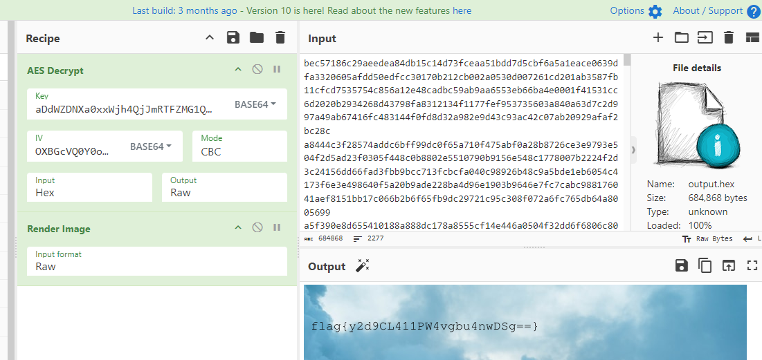Open the IV BASE64 format dropdown

pos(151,146)
